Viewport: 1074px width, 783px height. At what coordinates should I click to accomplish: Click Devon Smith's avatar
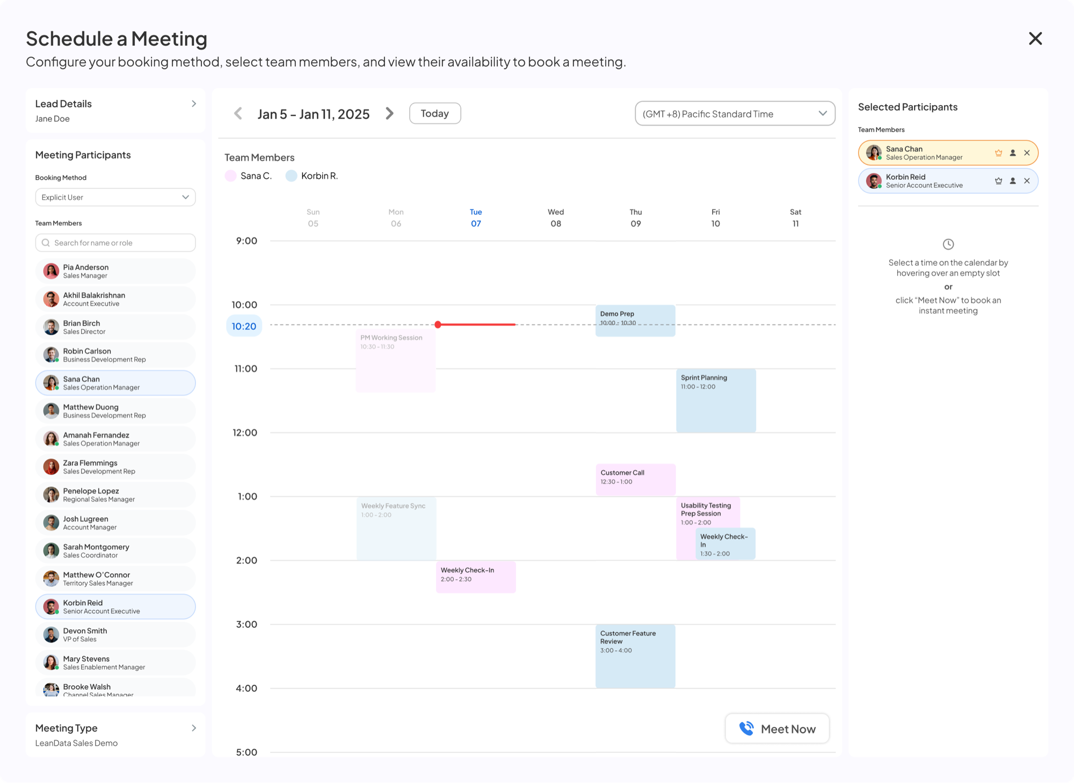(x=51, y=635)
